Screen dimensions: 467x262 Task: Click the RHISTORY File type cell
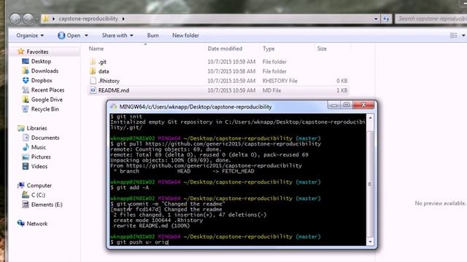(x=279, y=81)
